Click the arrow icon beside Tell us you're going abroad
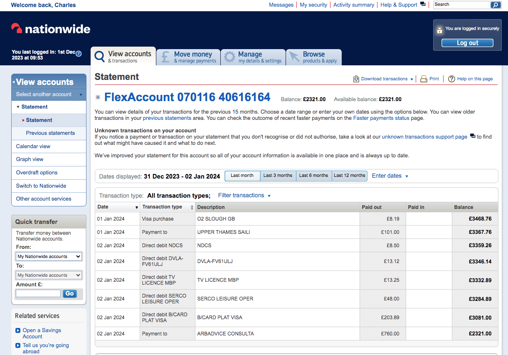 tap(18, 345)
